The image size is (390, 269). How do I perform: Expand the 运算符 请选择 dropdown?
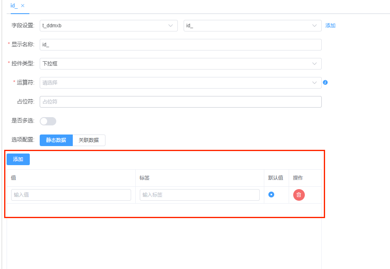180,83
